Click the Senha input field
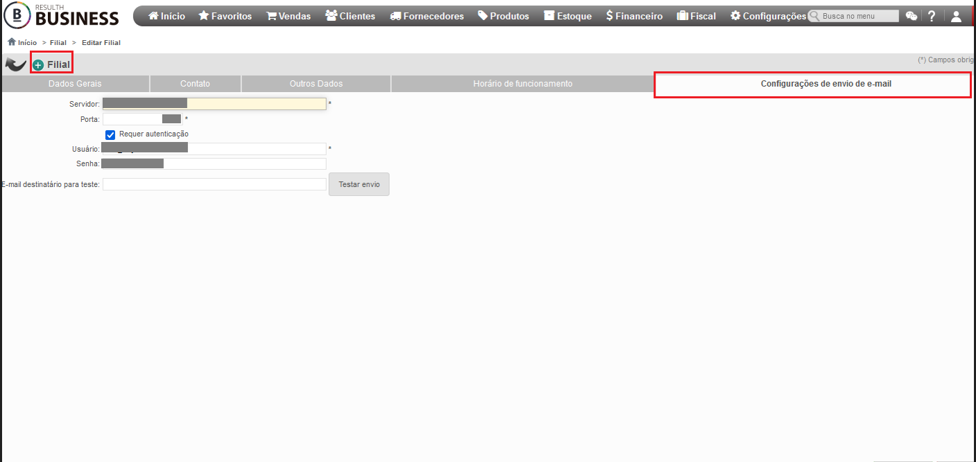The height and width of the screenshot is (462, 976). 214,164
